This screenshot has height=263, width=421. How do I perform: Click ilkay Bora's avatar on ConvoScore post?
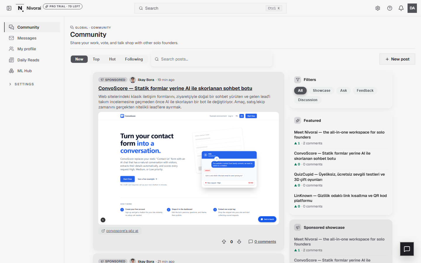[x=133, y=80]
